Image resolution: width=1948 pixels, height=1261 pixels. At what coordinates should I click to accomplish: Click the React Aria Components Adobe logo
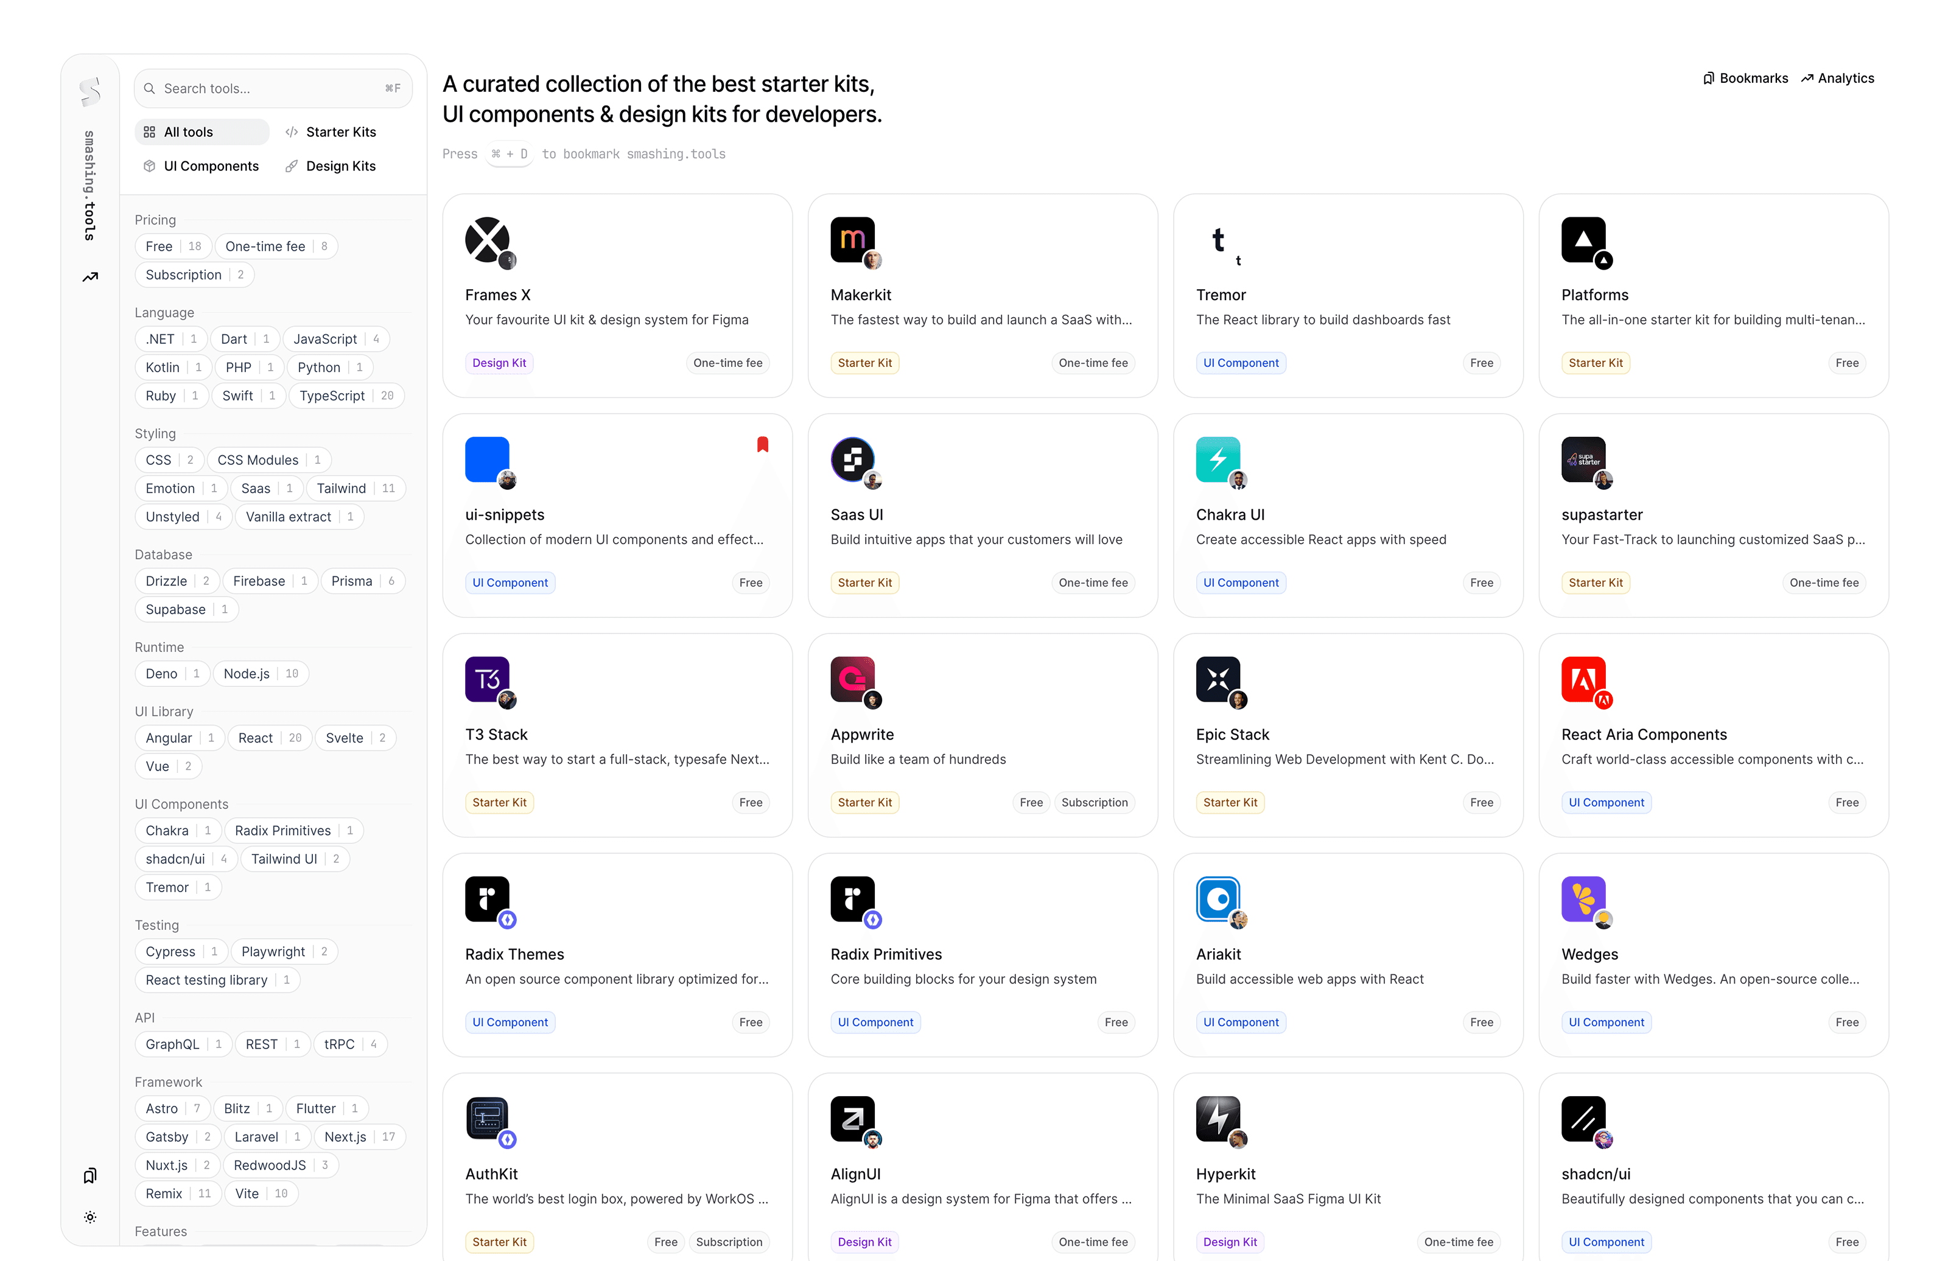tap(1583, 679)
